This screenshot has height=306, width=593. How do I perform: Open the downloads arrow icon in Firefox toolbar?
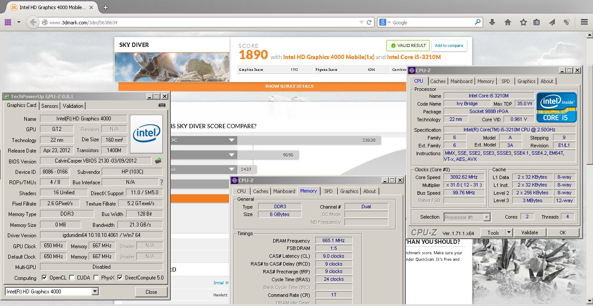coord(492,22)
